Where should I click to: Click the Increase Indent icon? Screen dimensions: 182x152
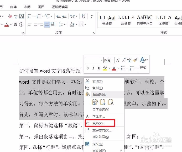click(64, 16)
